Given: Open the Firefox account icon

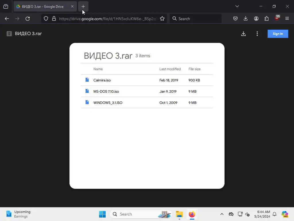Looking at the screenshot, I should (x=256, y=18).
